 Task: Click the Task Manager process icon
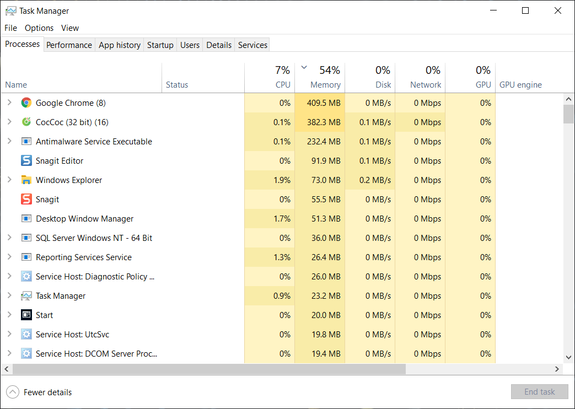click(x=26, y=295)
